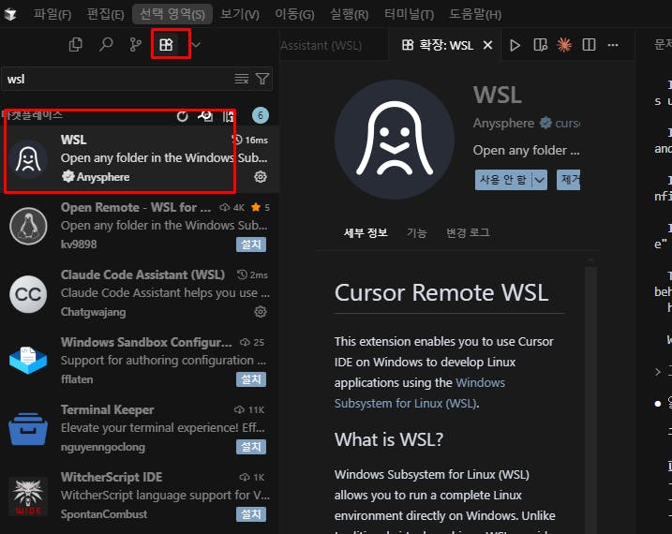672x534 pixels.
Task: Select WSL extension by Anysphere
Action: click(x=140, y=158)
